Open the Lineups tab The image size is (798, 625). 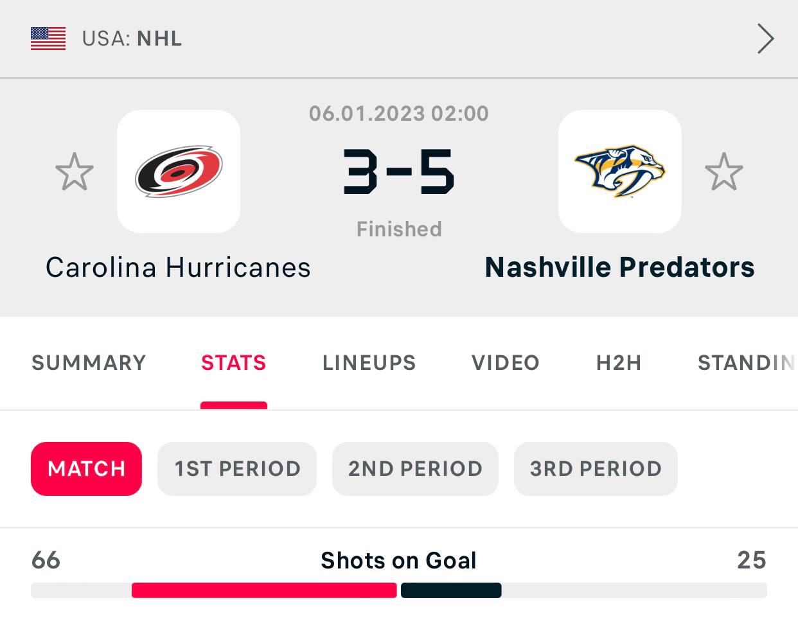coord(369,363)
